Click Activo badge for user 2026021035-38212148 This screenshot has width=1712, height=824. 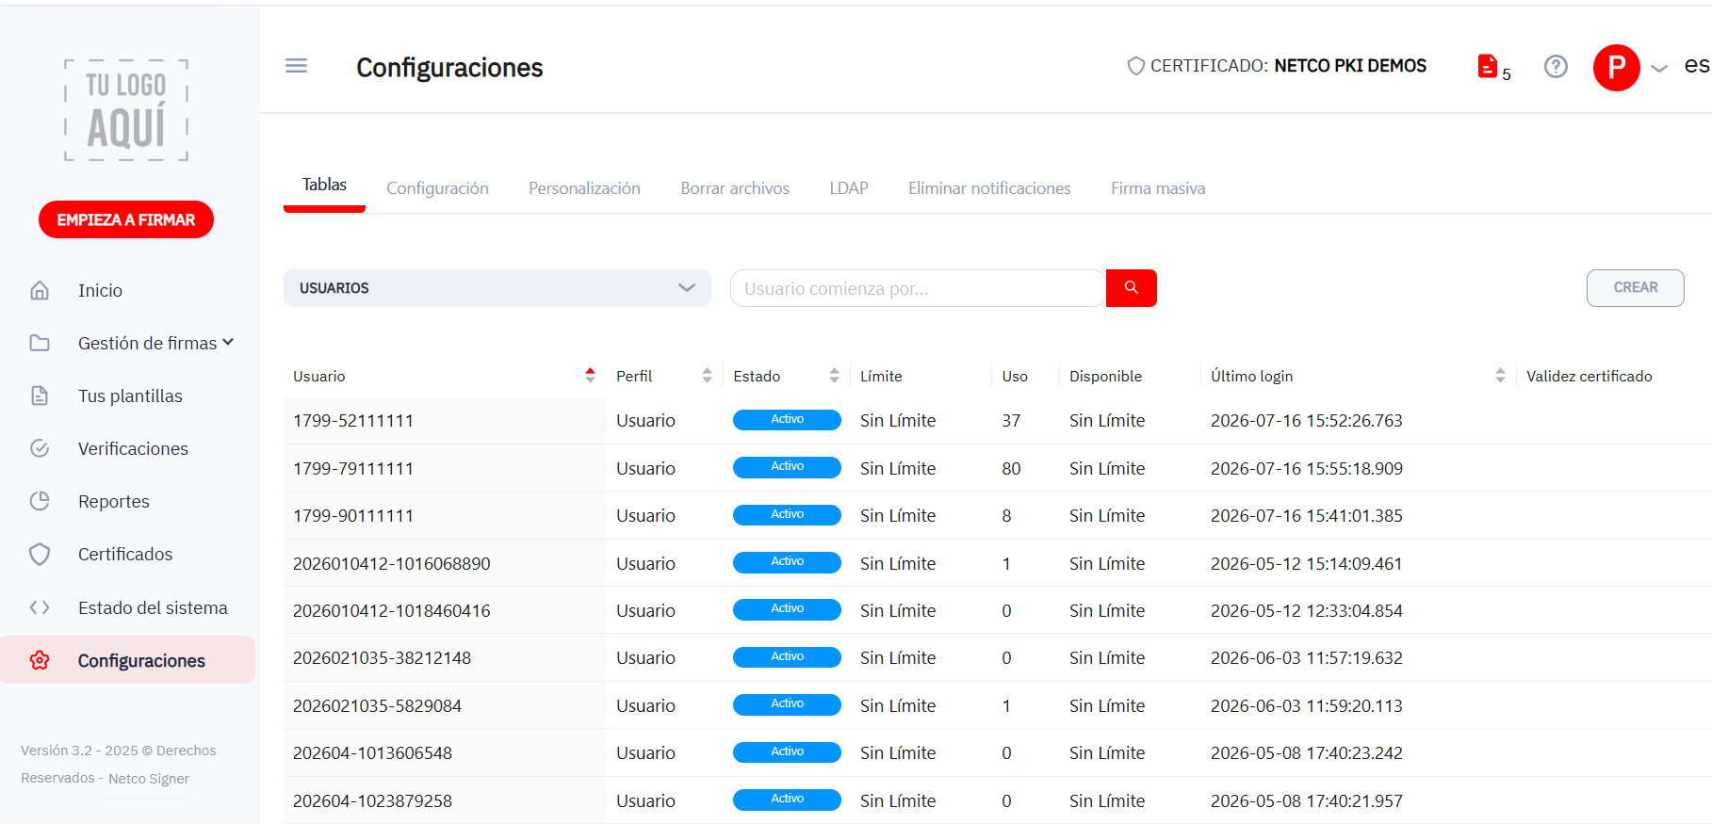(x=787, y=657)
